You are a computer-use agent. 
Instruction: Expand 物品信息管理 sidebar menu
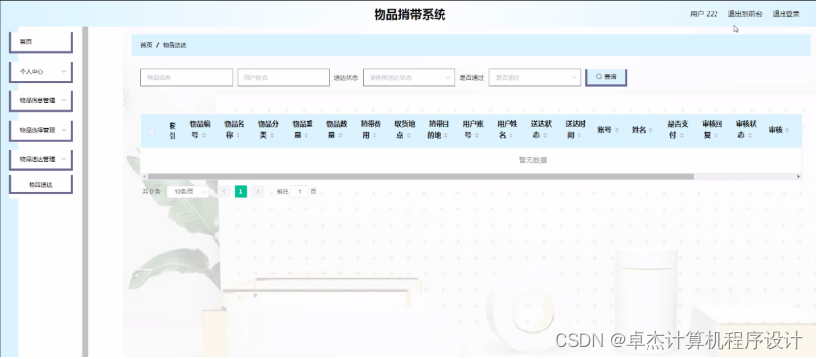click(40, 101)
